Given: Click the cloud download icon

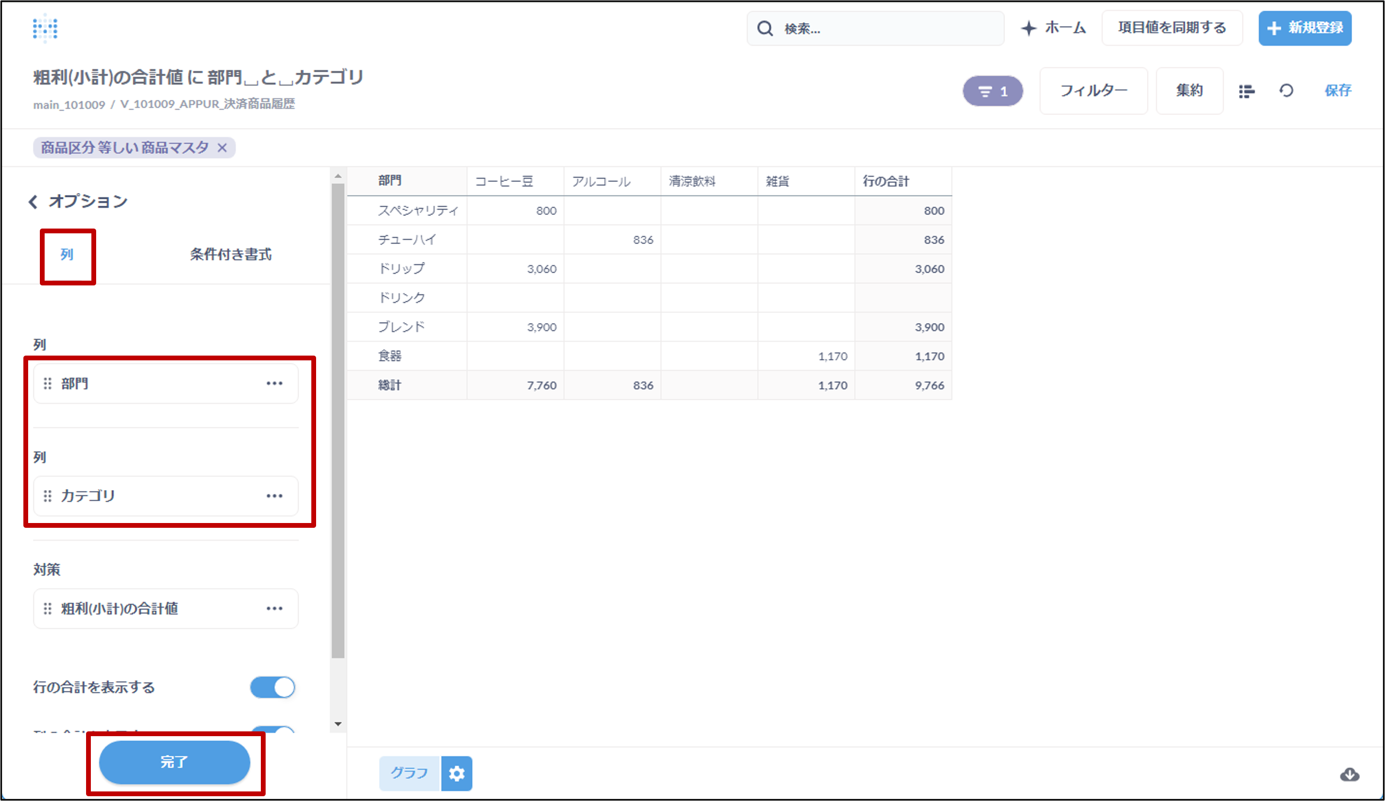Looking at the screenshot, I should click(x=1349, y=774).
